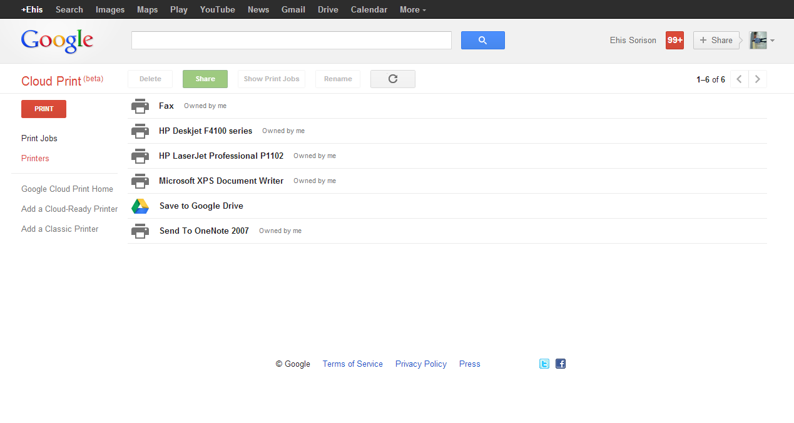Click the Ehis Sorison name
This screenshot has width=794, height=423.
pyautogui.click(x=633, y=40)
